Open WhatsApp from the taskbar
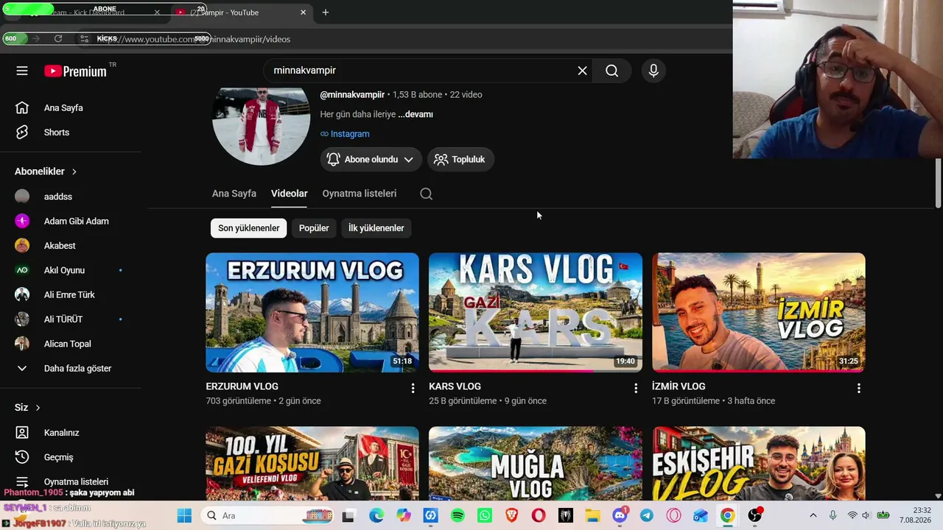 pyautogui.click(x=485, y=515)
